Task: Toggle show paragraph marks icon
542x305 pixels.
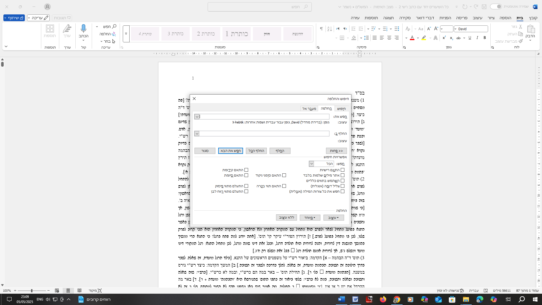Action: (x=321, y=29)
